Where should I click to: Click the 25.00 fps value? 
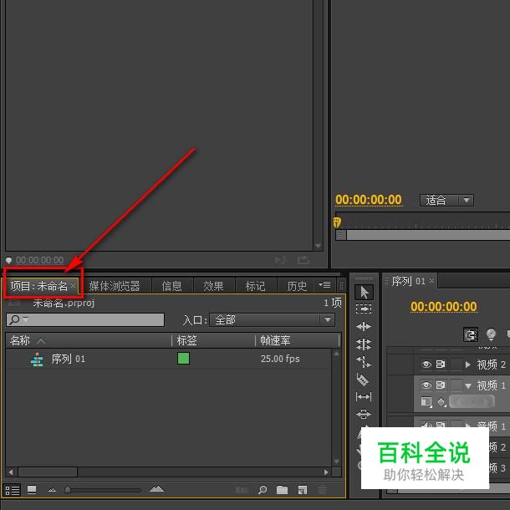(280, 359)
